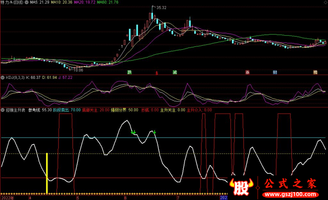The height and width of the screenshot is (200, 328).
Task: Click the 35.32 high price label
Action: (162, 7)
